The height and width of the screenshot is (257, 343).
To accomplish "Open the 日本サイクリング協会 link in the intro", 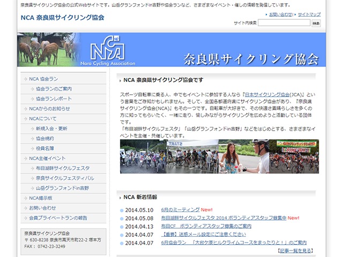I will click(267, 95).
